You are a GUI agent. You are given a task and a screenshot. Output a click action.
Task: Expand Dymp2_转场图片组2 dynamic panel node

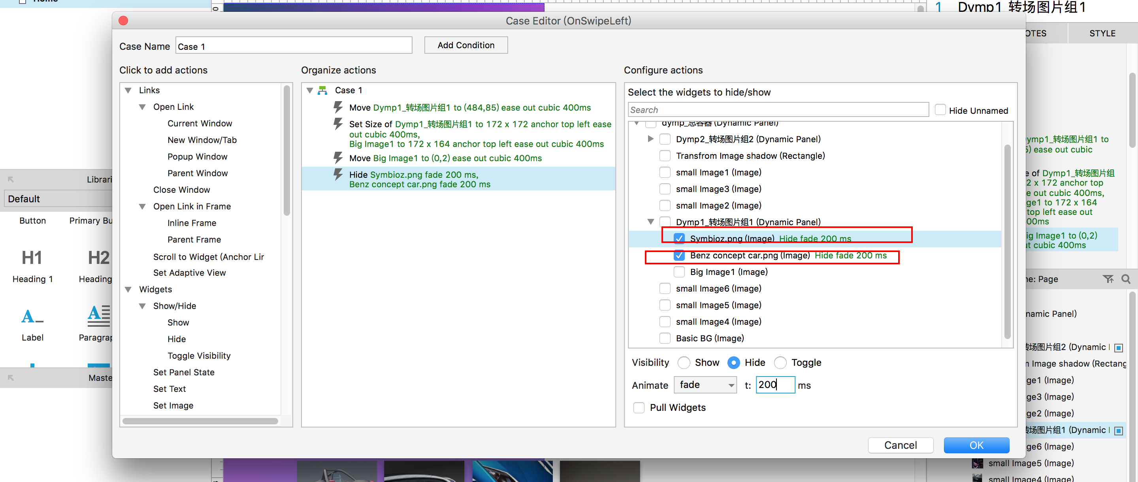[650, 139]
